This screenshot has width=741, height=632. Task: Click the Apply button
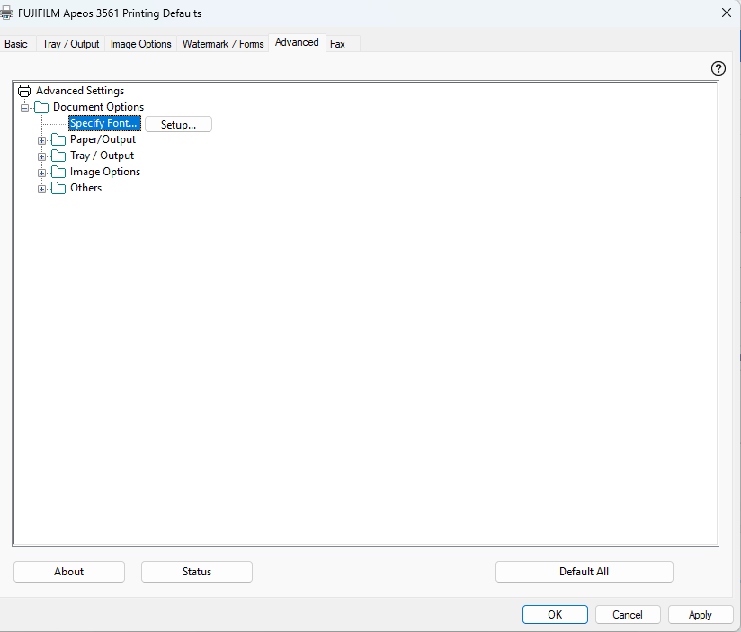(700, 615)
